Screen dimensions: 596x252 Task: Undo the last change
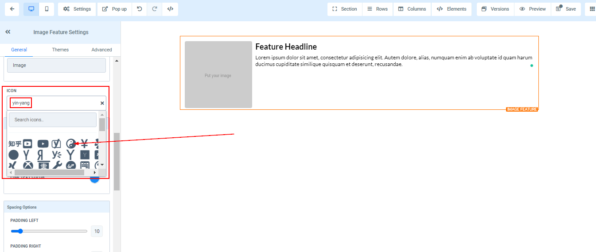(x=140, y=9)
